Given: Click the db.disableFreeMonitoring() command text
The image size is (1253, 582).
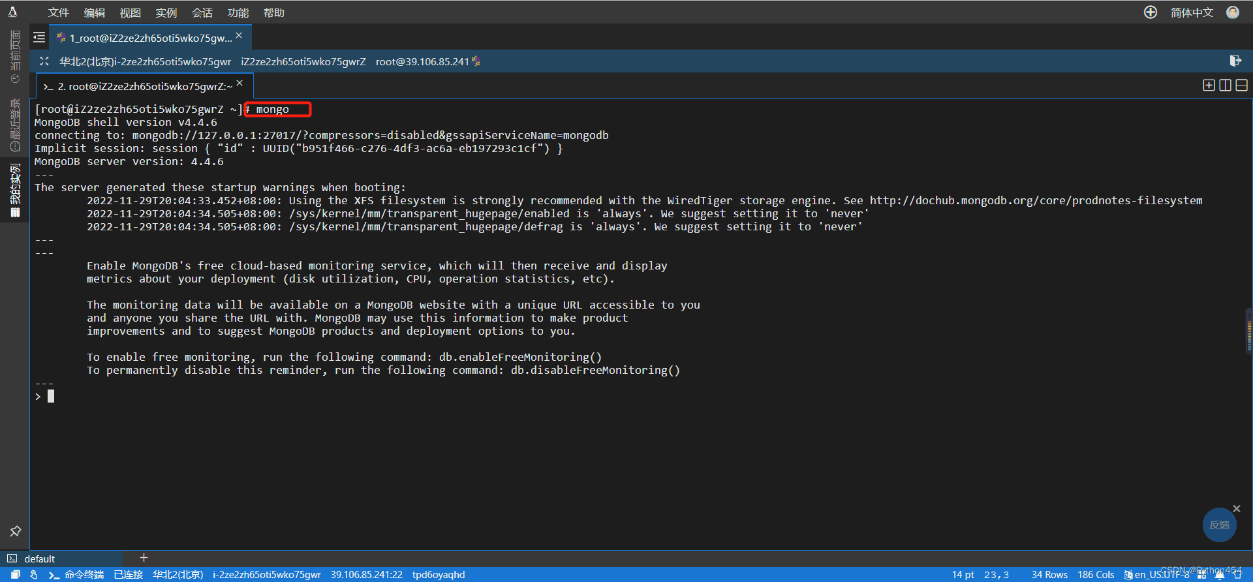Looking at the screenshot, I should click(x=595, y=370).
